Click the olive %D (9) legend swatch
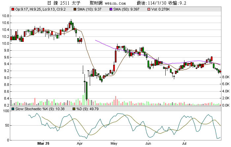Image resolution: width=231 pixels, height=147 pixels. (x=74, y=109)
